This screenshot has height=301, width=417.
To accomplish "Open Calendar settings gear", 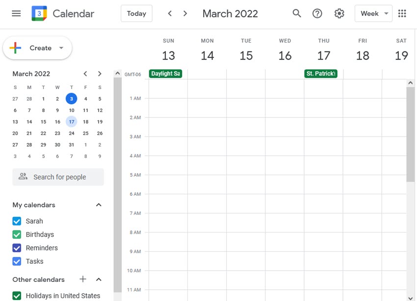I will (x=339, y=13).
